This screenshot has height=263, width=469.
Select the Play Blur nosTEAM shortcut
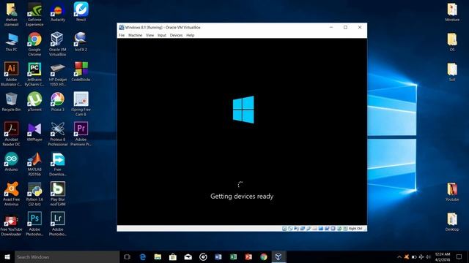(58, 194)
